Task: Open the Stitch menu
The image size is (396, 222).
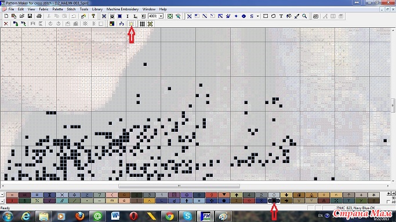Action: point(71,9)
